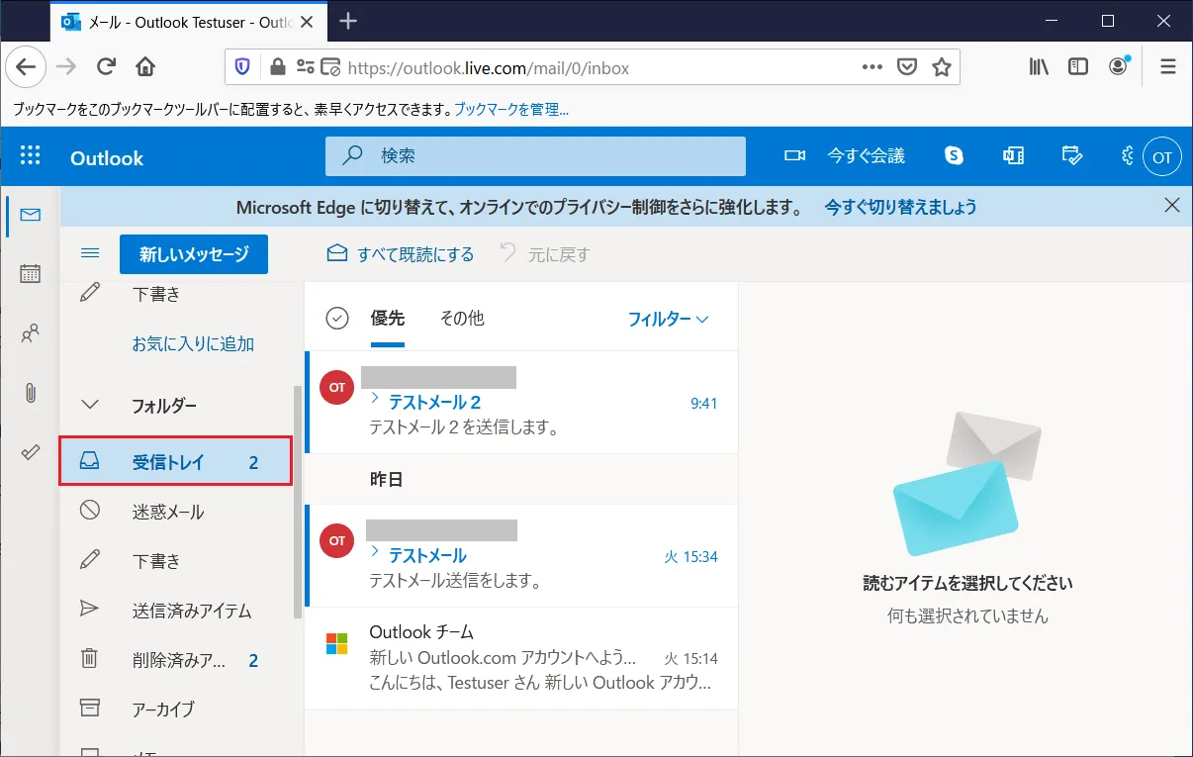Click 今すぐ切り替えましょう link

click(x=900, y=207)
